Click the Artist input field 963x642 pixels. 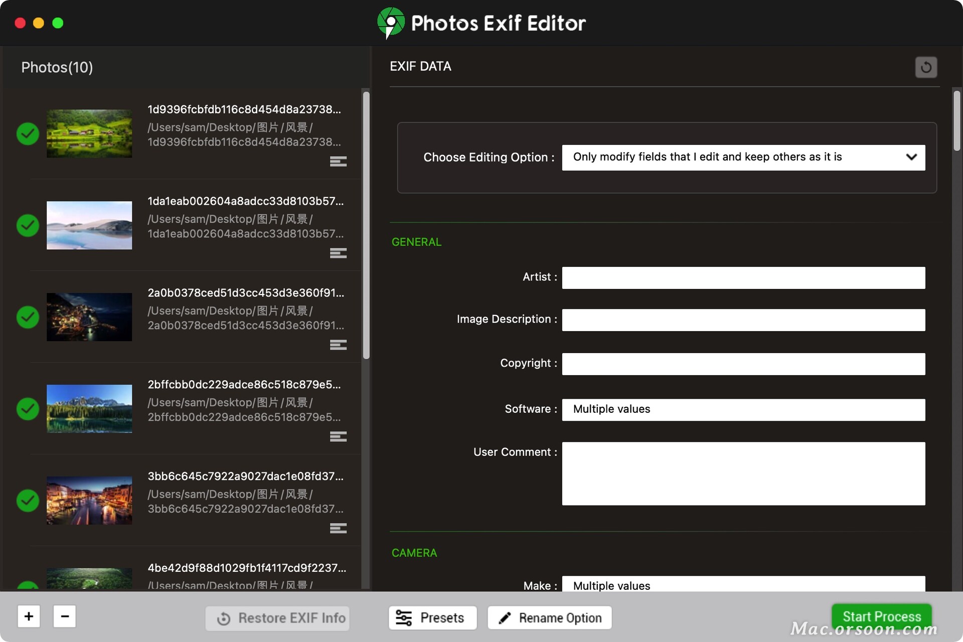pyautogui.click(x=743, y=278)
